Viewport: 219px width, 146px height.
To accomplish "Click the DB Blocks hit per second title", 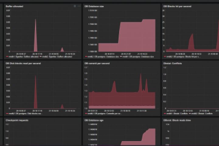I will (x=177, y=6).
